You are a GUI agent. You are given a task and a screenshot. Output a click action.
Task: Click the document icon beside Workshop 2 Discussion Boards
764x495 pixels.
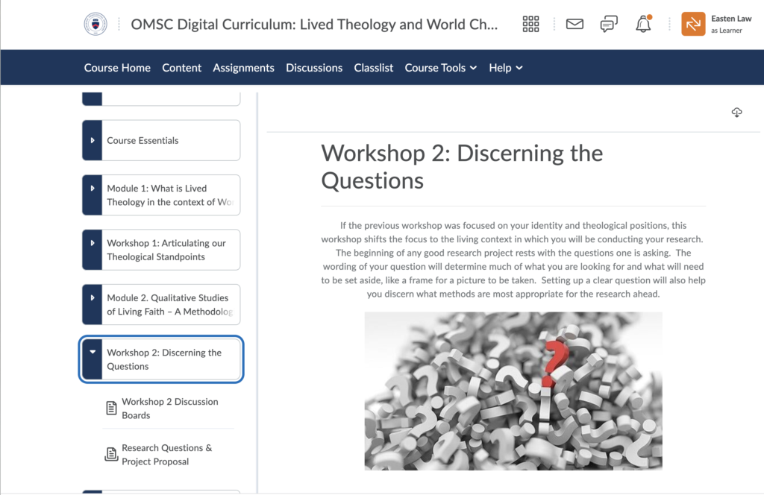tap(110, 408)
